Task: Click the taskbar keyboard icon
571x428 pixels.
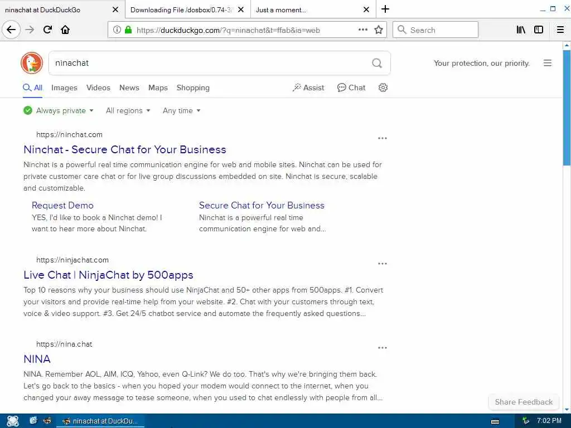Action: [x=495, y=421]
